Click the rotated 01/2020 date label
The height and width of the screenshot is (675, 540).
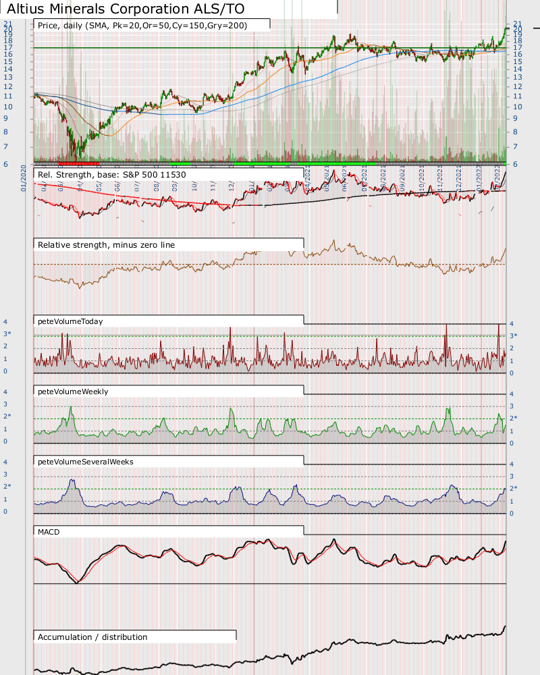pos(23,178)
